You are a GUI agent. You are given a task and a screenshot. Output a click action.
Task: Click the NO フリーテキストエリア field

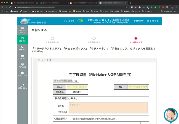tap(137, 87)
